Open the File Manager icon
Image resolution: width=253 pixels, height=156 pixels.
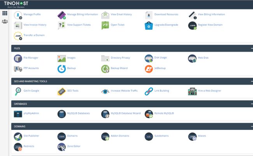(18, 58)
